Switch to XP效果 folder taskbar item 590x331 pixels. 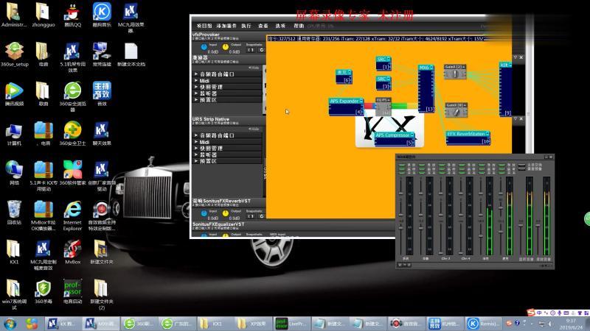click(x=252, y=324)
